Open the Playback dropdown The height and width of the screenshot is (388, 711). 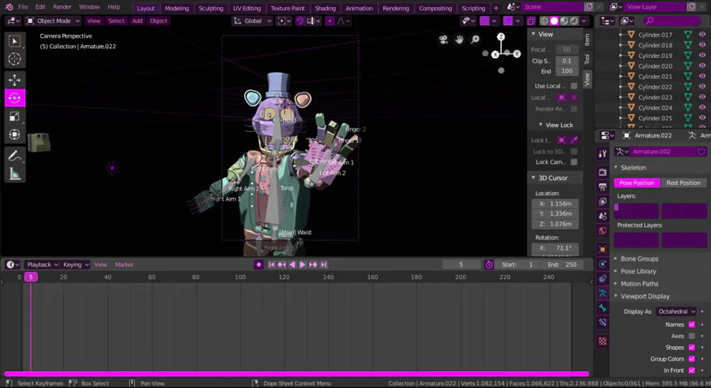(42, 265)
